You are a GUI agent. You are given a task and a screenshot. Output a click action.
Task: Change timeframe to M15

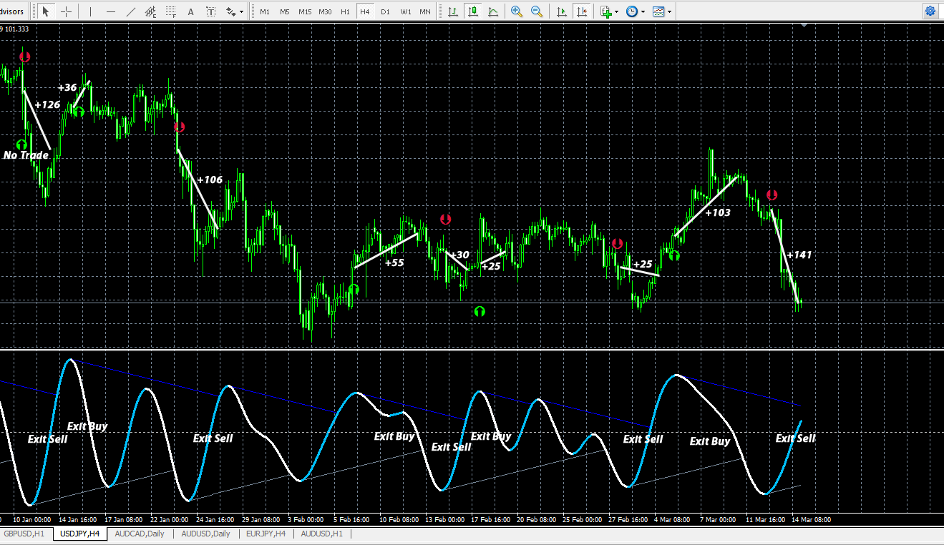305,11
